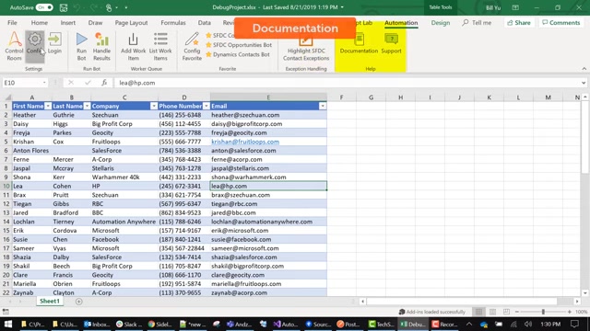590x331 pixels.
Task: Click the Share button
Action: [x=519, y=22]
